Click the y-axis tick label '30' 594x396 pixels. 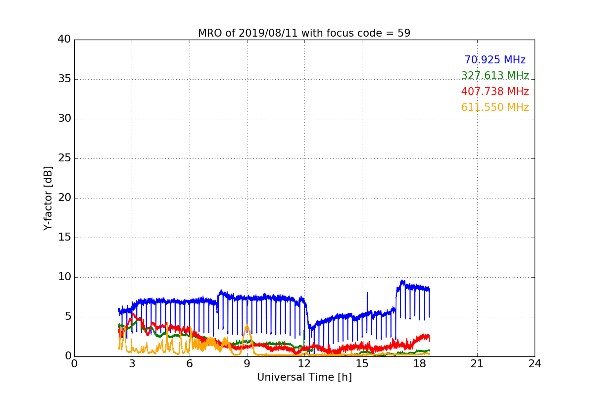click(64, 119)
